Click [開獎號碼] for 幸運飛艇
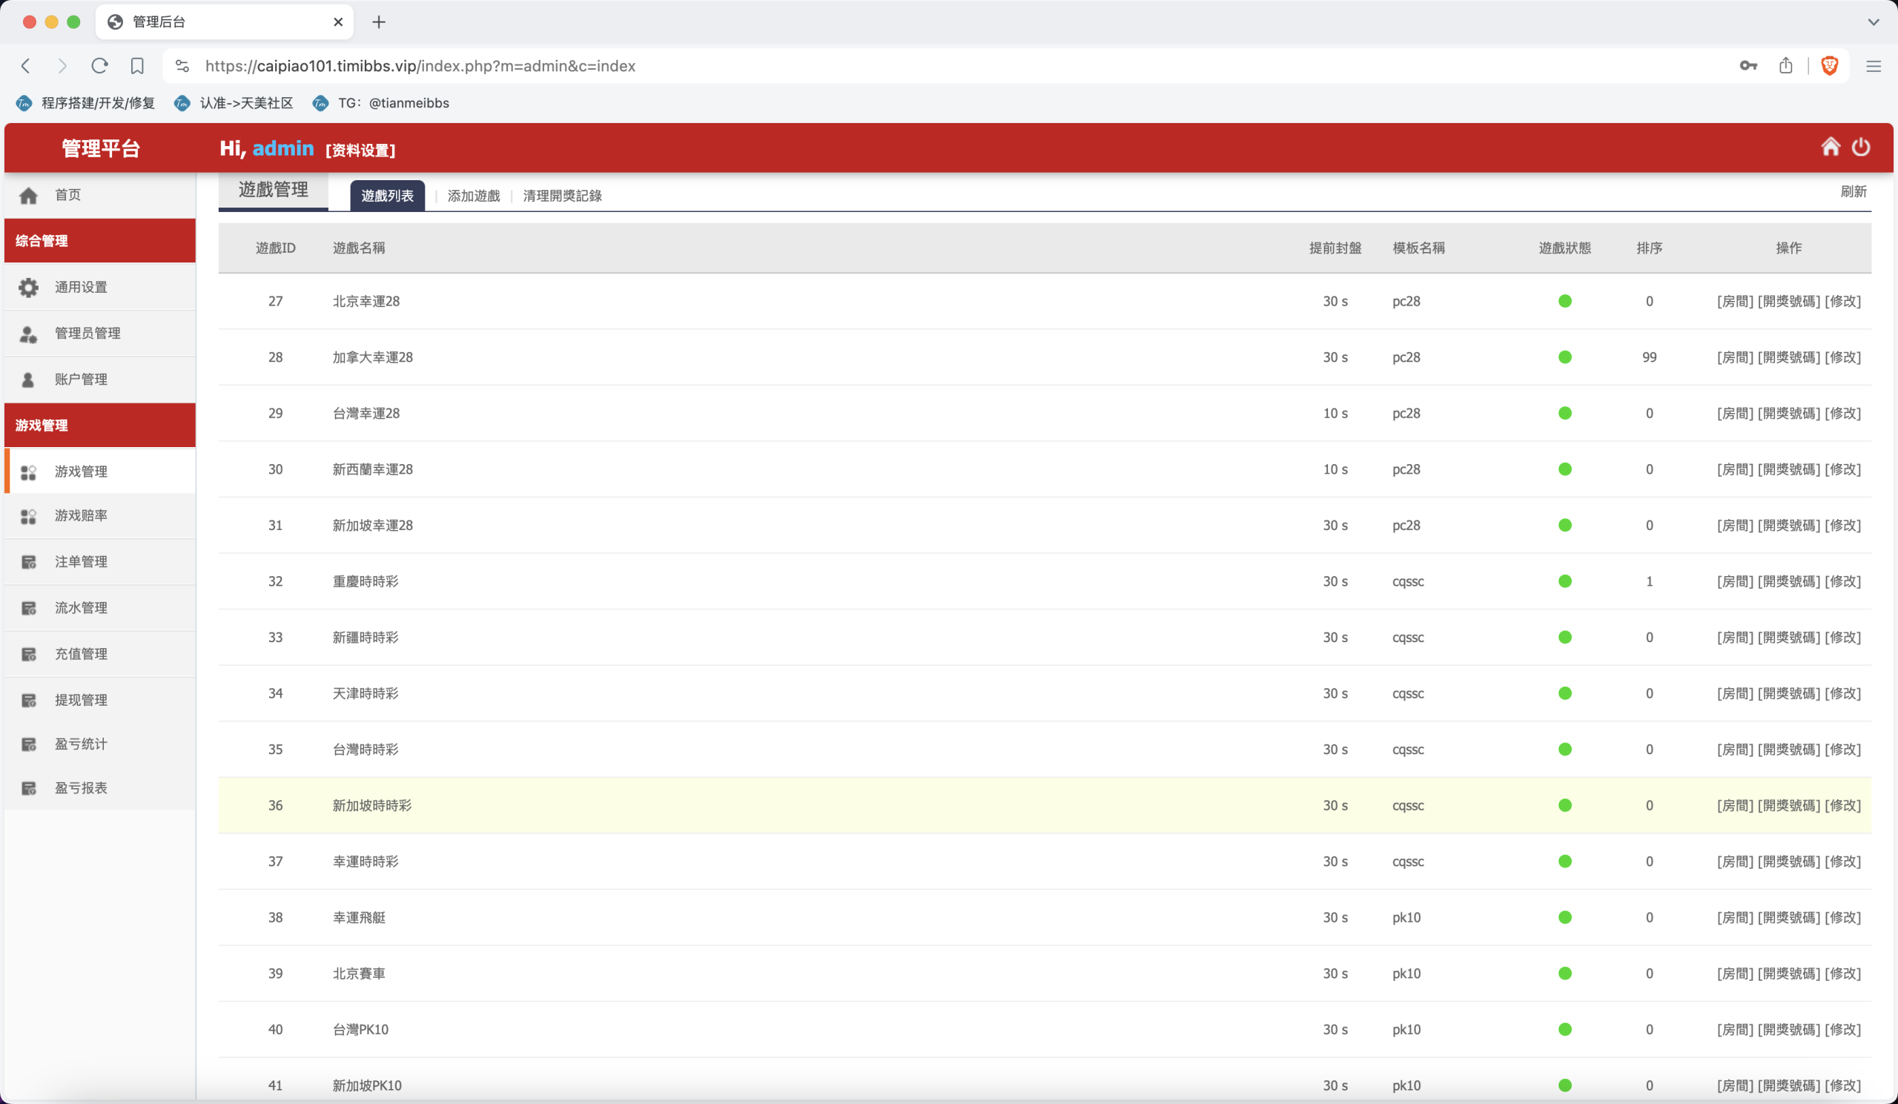1898x1104 pixels. pyautogui.click(x=1789, y=917)
